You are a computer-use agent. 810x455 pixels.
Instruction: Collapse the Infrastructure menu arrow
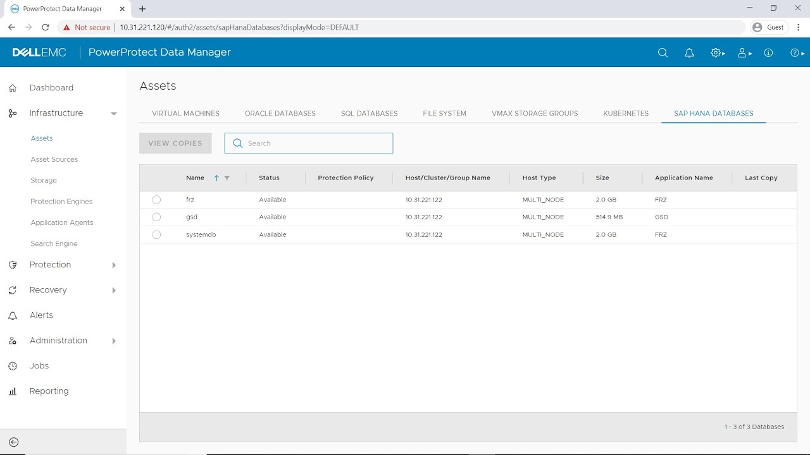tap(114, 114)
